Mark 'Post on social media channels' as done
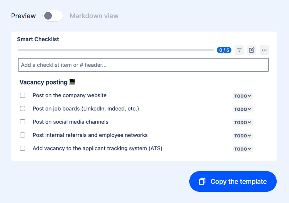The image size is (289, 203). click(22, 122)
